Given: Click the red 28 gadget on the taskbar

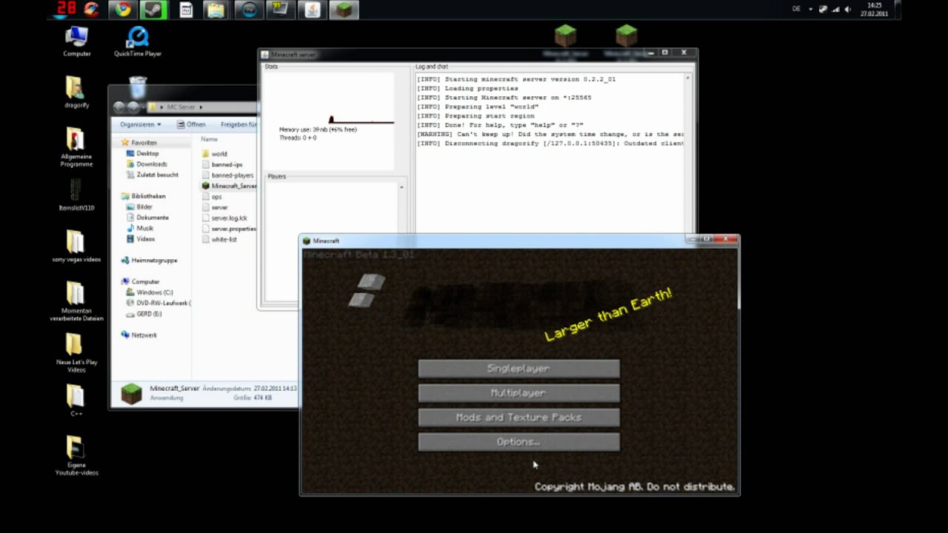Looking at the screenshot, I should [67, 10].
